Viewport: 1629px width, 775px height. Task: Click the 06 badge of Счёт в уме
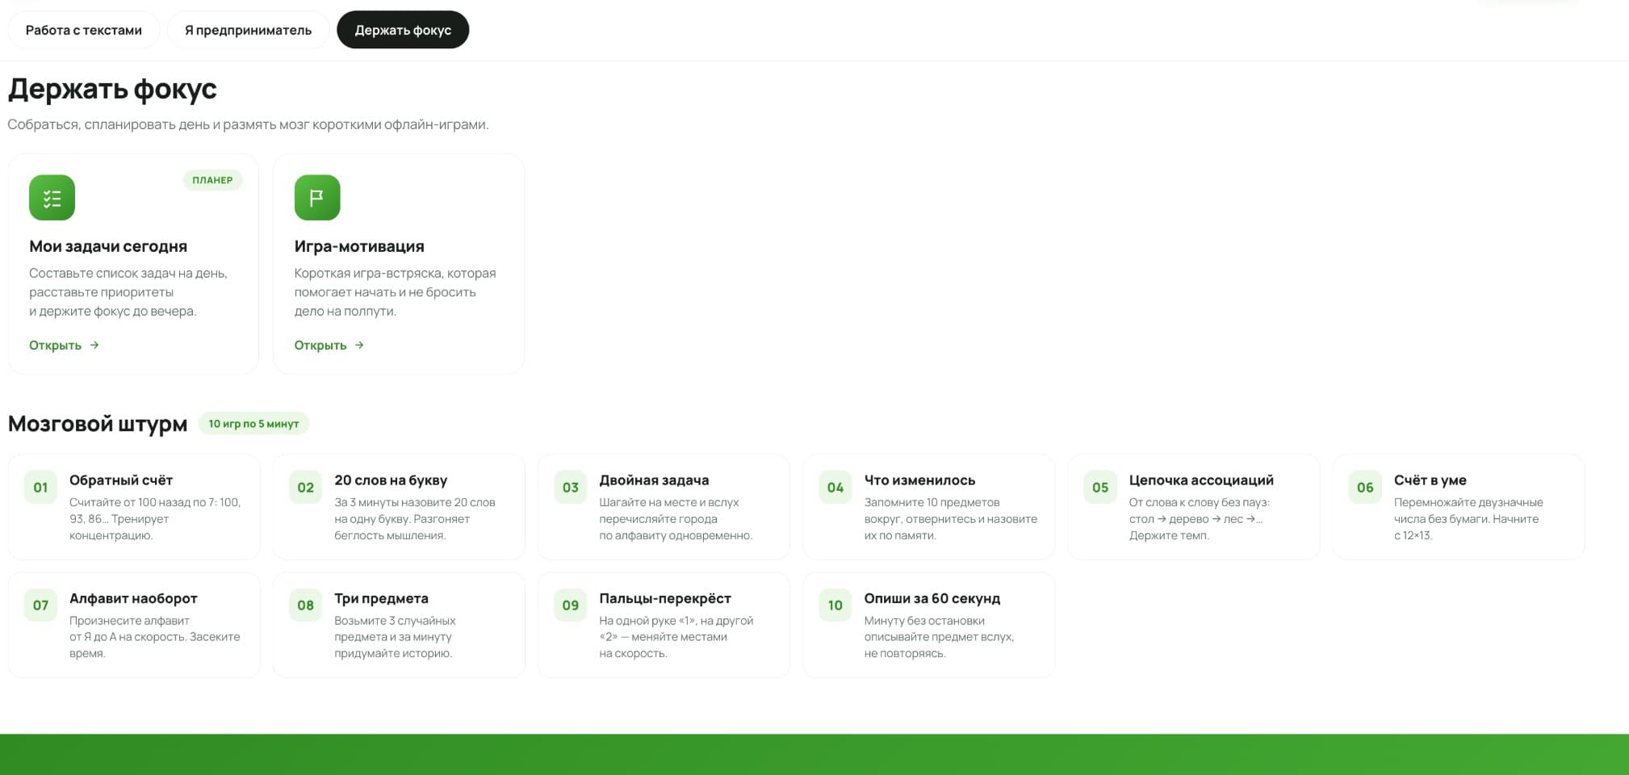[1365, 488]
